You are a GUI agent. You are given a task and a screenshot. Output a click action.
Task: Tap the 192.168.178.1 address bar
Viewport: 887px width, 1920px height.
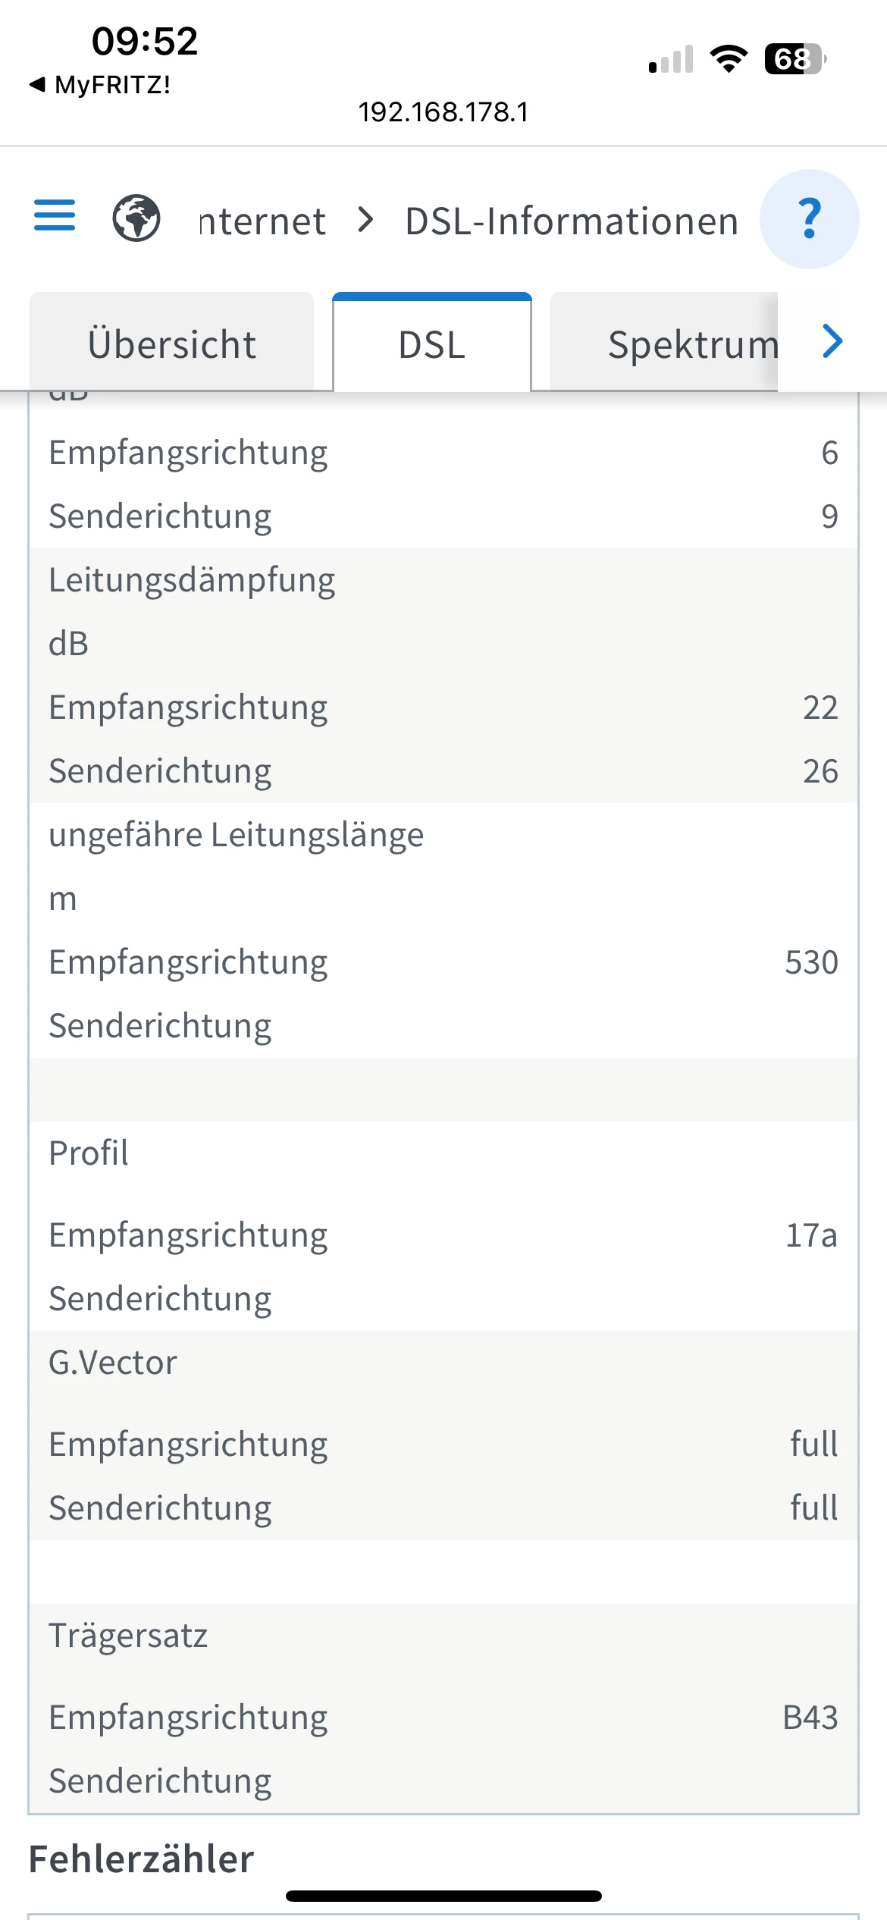pos(443,112)
